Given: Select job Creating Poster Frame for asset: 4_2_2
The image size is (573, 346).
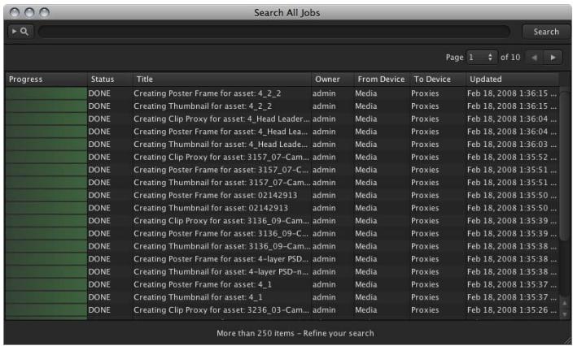Looking at the screenshot, I should [282, 93].
